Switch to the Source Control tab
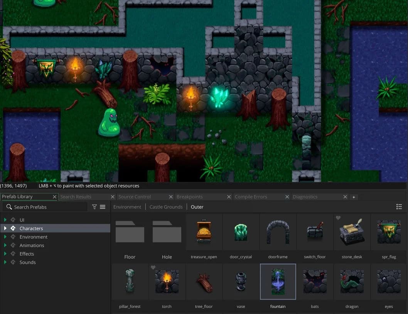This screenshot has width=408, height=314. coord(135,197)
